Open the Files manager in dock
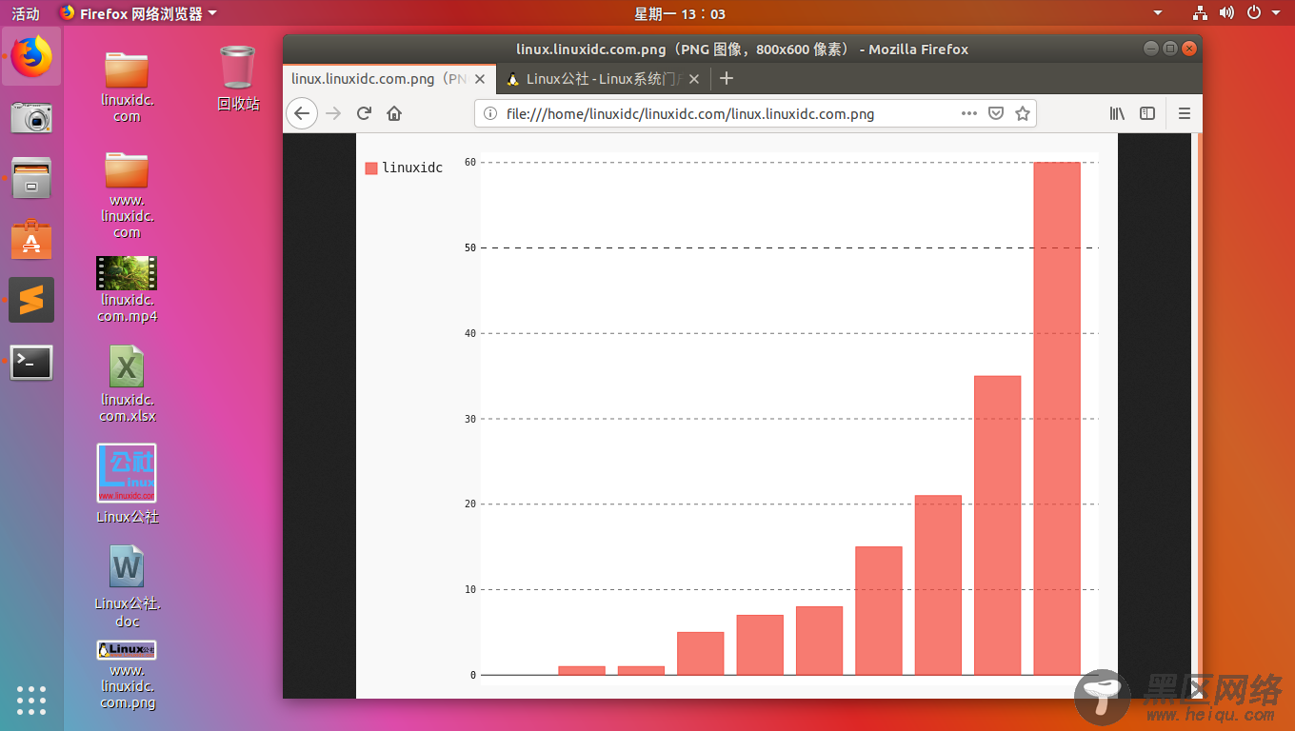Viewport: 1295px width, 731px height. [x=31, y=178]
